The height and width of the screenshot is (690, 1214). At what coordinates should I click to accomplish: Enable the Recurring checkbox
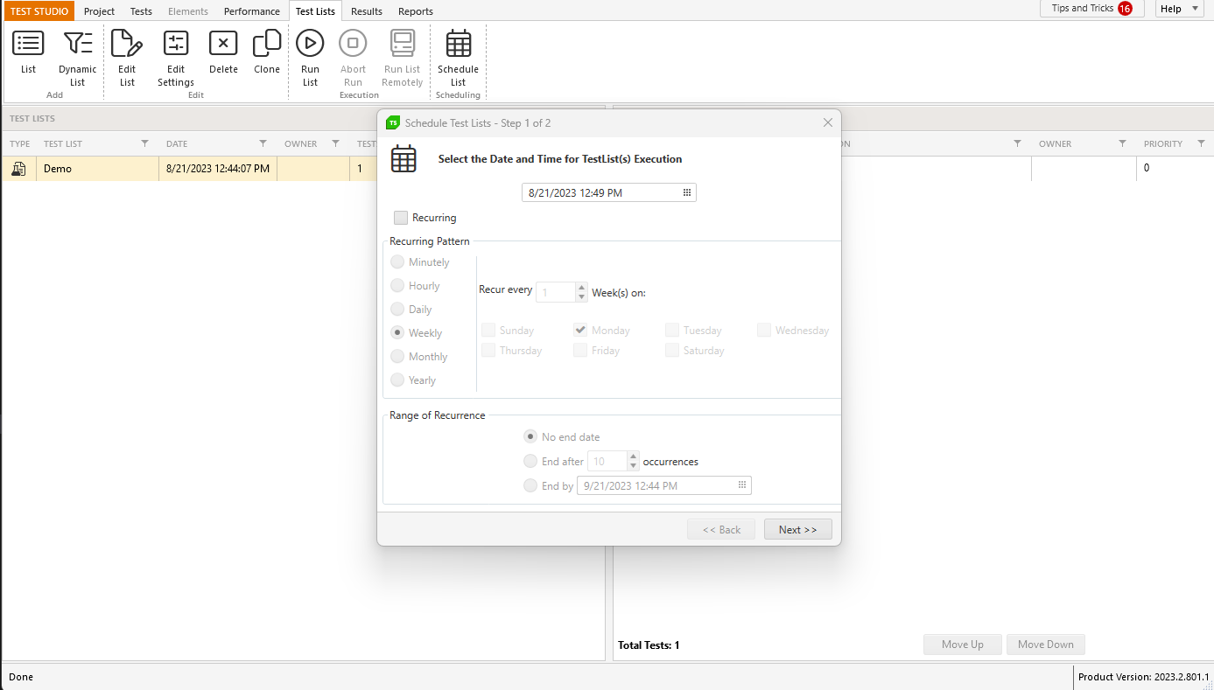coord(401,218)
